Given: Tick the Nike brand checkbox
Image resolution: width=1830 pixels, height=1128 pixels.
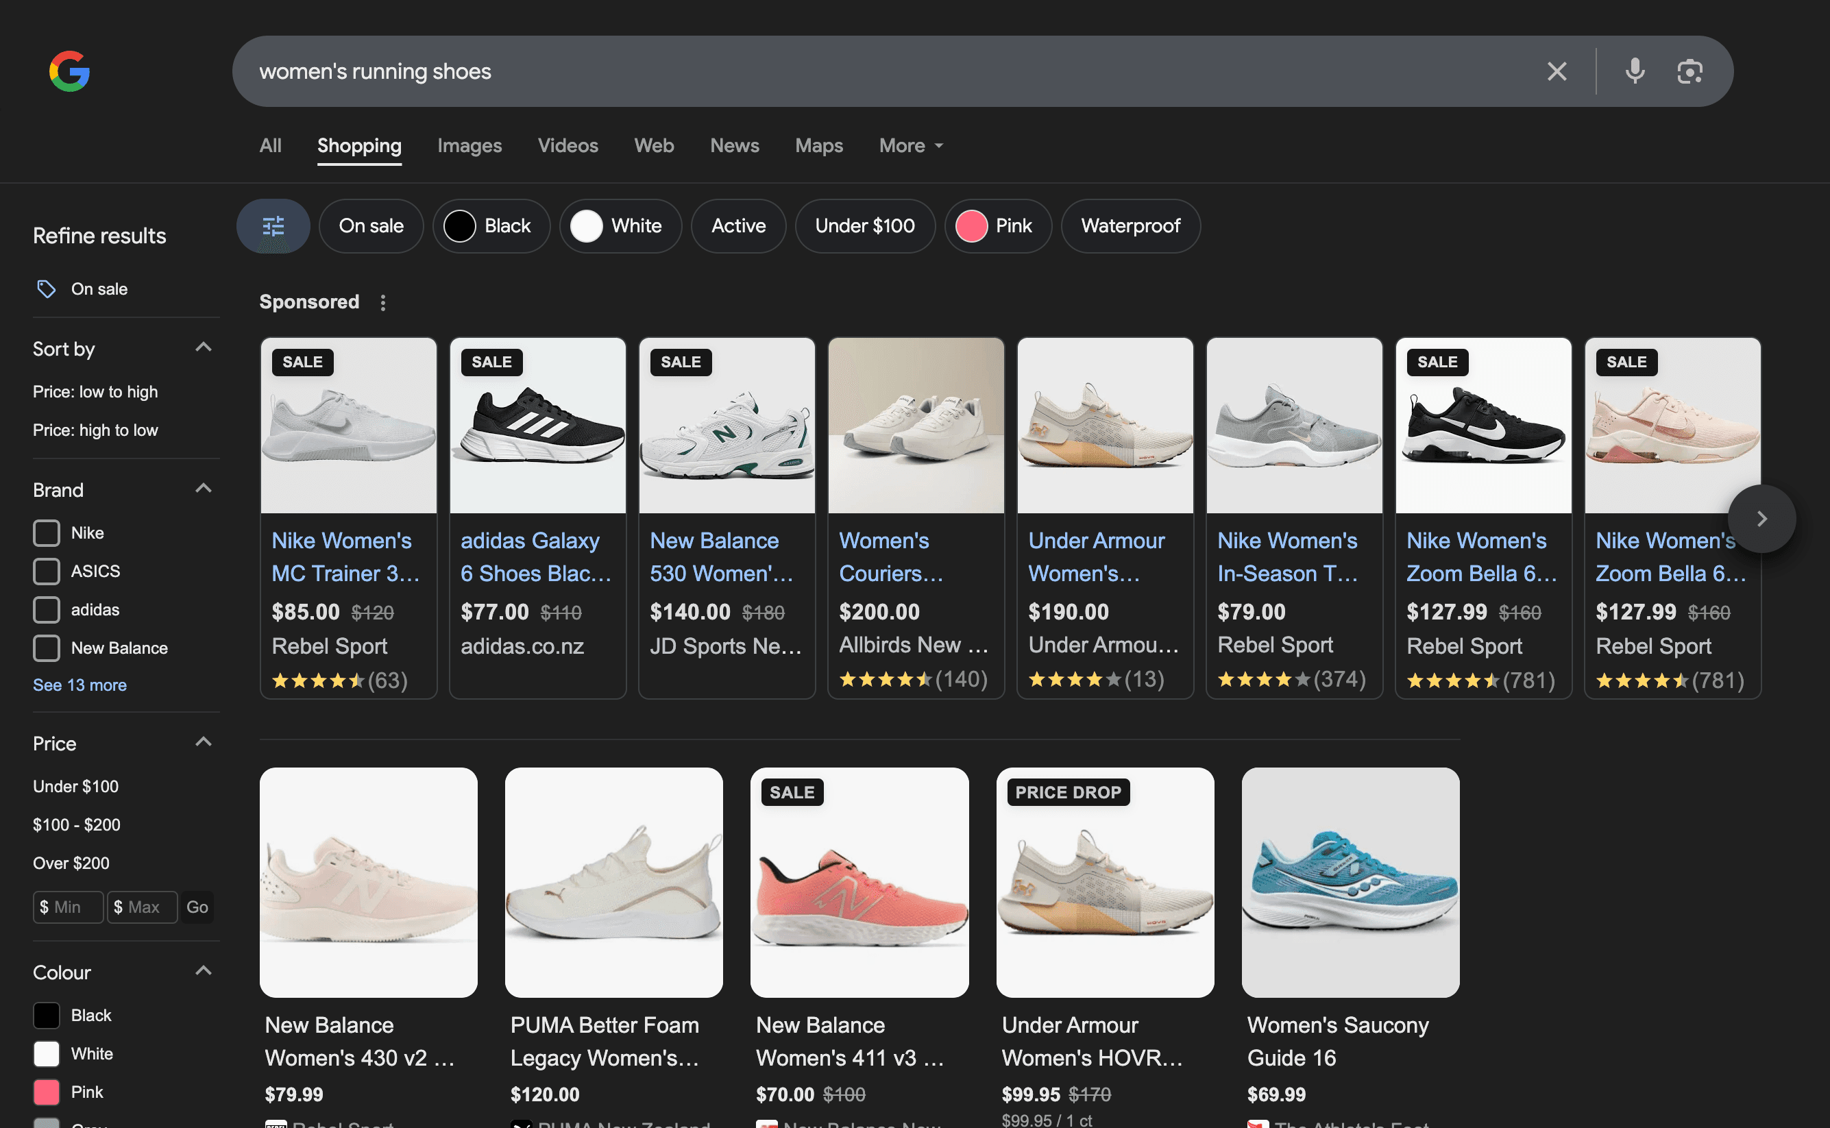Looking at the screenshot, I should click(46, 532).
